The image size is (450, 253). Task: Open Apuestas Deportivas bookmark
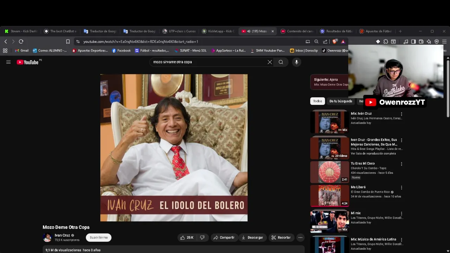(90, 51)
